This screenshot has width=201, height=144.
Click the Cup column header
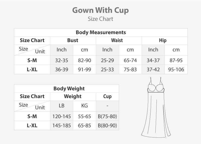point(107,96)
